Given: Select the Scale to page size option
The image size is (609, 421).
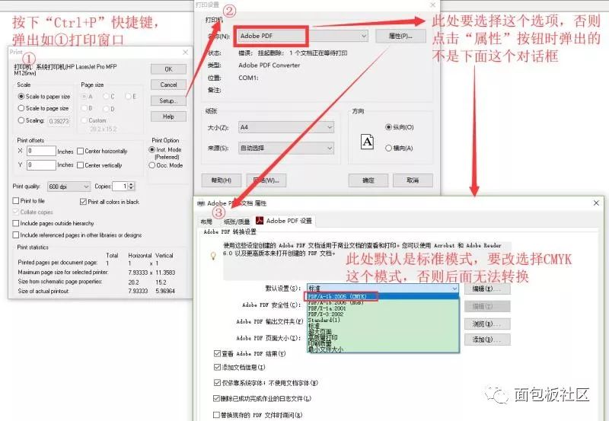Looking at the screenshot, I should (21, 108).
